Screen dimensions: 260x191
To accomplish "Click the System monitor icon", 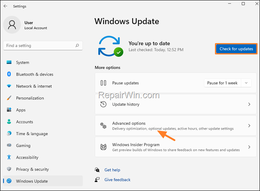I will click(9, 62).
